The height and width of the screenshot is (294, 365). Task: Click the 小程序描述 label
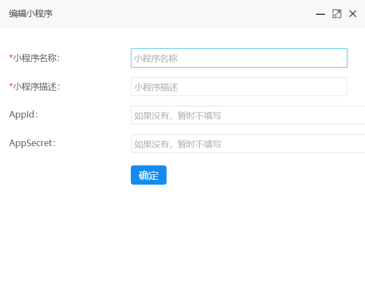[35, 87]
